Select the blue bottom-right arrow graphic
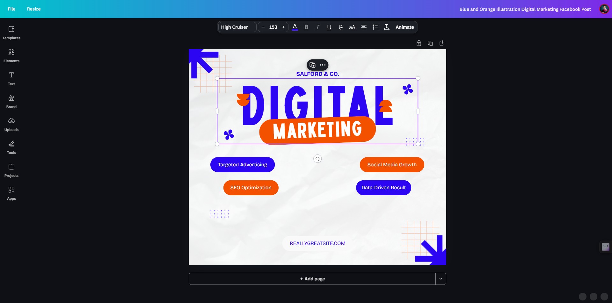Viewport: 612px width, 303px height. pos(431,250)
